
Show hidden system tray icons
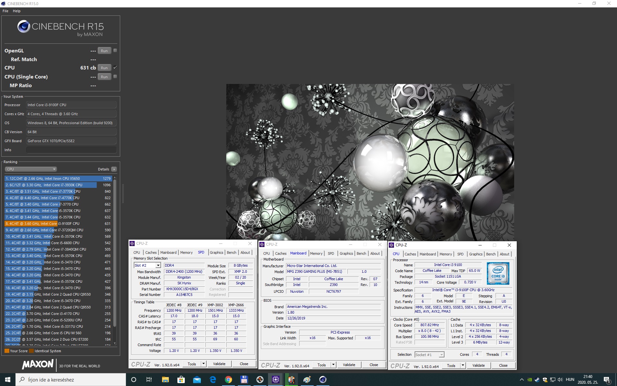pyautogui.click(x=522, y=380)
